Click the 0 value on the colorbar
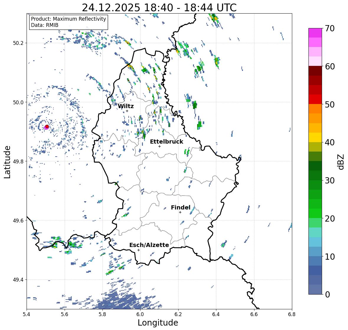Viewport: 348px width, 330px height. tap(328, 295)
